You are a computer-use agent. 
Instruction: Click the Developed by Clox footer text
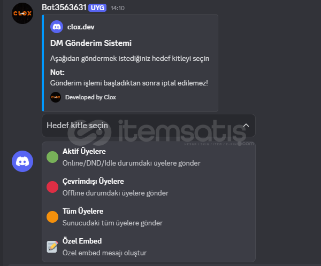pos(90,97)
